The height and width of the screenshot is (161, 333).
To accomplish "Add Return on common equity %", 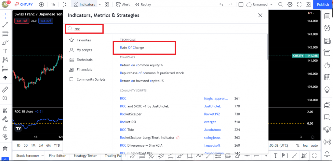I will click(x=141, y=65).
